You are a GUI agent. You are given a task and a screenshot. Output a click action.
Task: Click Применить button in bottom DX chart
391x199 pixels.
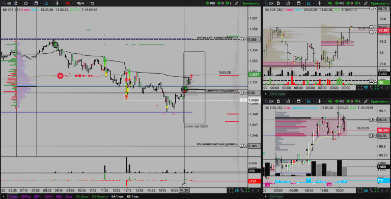380,101
